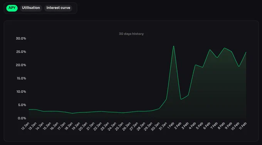Click the 6 Feb date label
This screenshot has width=262, height=145.
pyautogui.click(x=207, y=126)
